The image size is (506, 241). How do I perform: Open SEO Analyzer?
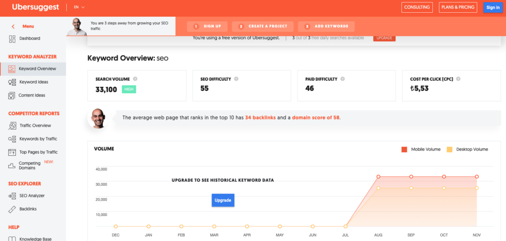point(32,196)
